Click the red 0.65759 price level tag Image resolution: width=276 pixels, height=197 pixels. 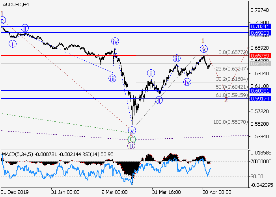(259, 56)
